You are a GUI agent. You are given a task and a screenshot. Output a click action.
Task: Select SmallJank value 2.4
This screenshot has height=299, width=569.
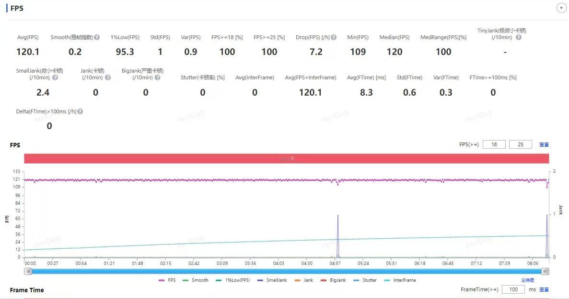[43, 92]
